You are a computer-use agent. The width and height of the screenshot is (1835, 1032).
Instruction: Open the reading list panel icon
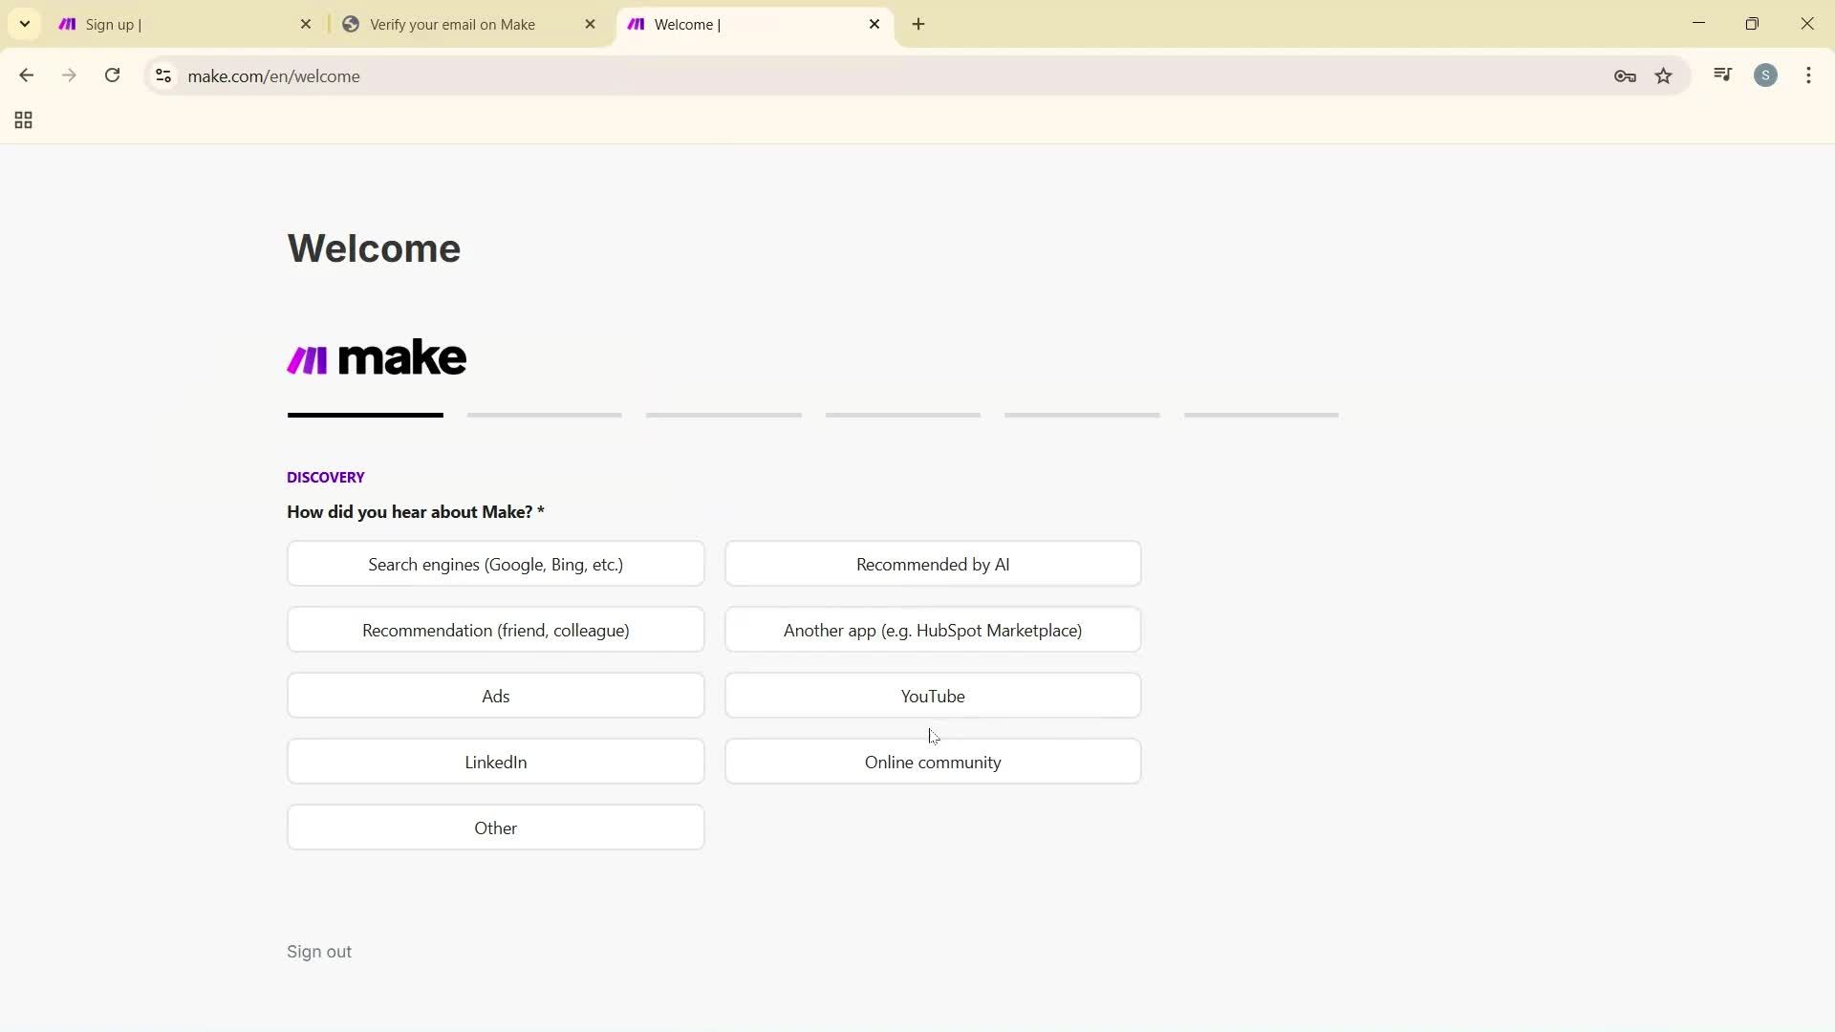click(x=1722, y=75)
